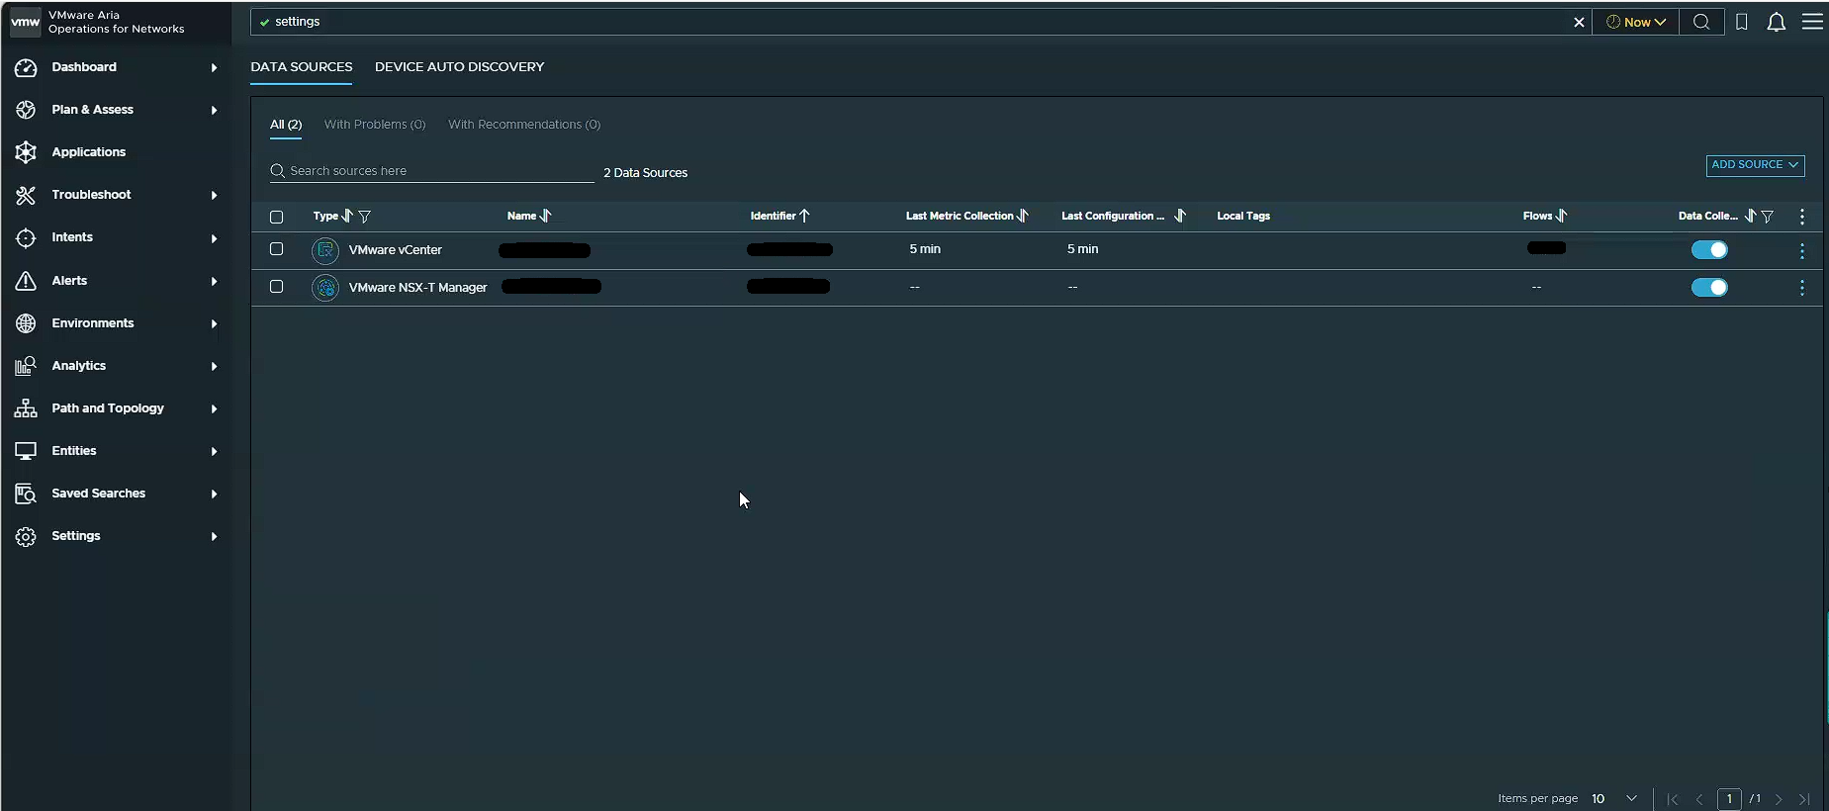Go to previous page
Image resolution: width=1829 pixels, height=811 pixels.
point(1699,799)
